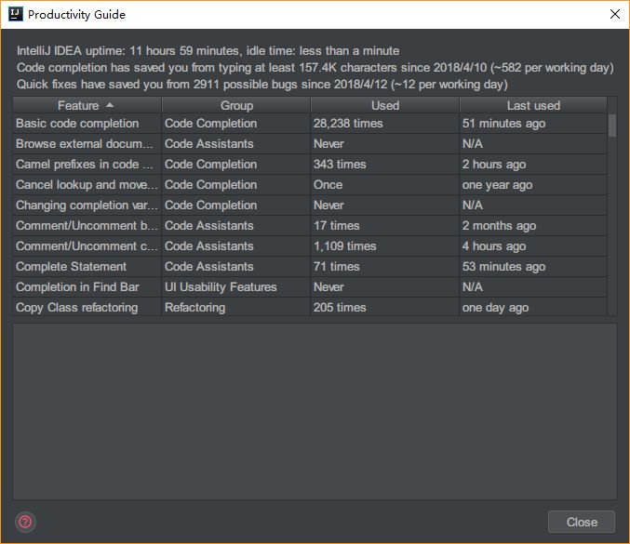Click the Code completion saved characters line
630x544 pixels.
coord(315,68)
